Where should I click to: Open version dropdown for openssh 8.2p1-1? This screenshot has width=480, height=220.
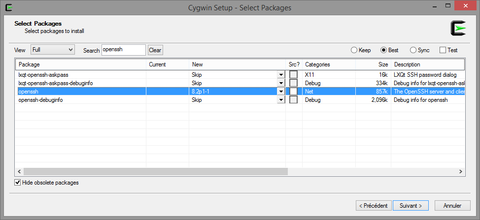(281, 91)
